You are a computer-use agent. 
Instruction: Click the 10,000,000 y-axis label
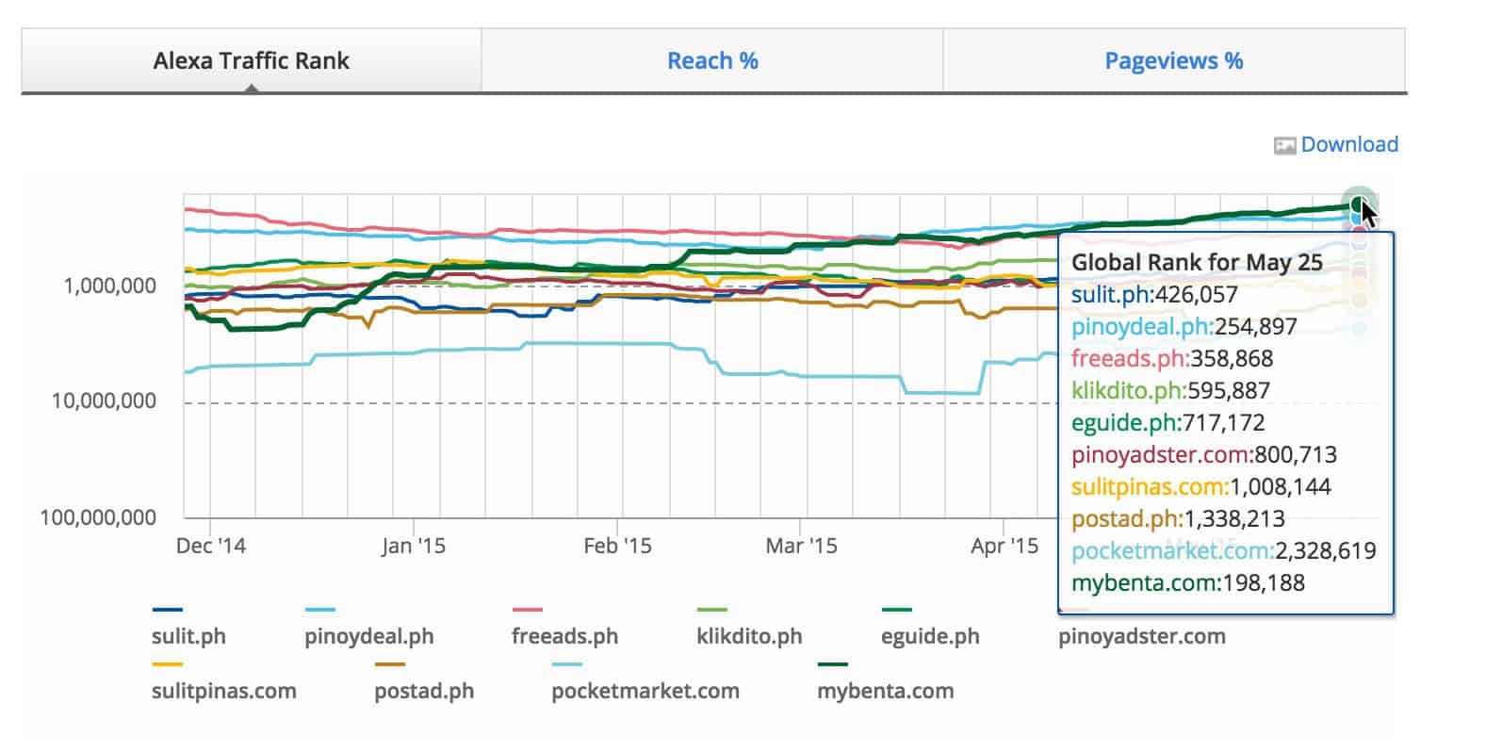[x=104, y=401]
